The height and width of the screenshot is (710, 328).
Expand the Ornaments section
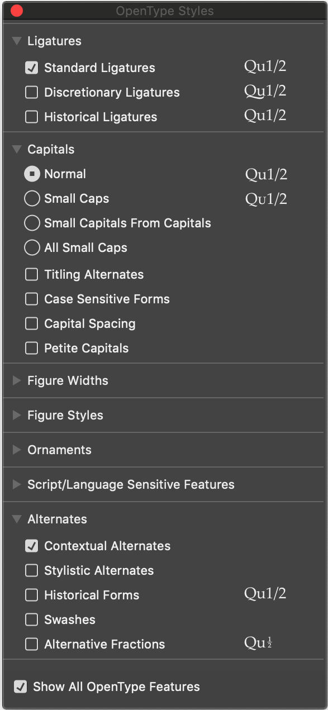17,450
